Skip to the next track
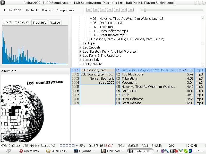This screenshot has width=206, height=154. point(117,10)
